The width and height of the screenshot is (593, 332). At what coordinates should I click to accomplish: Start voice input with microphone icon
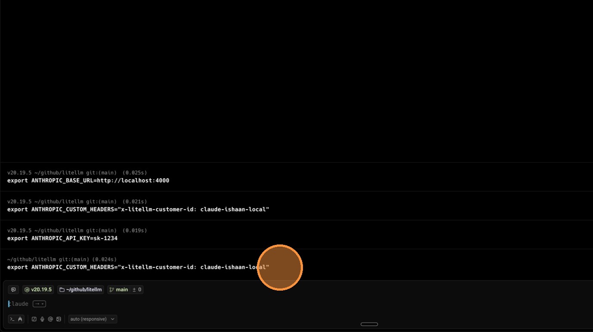pos(42,319)
